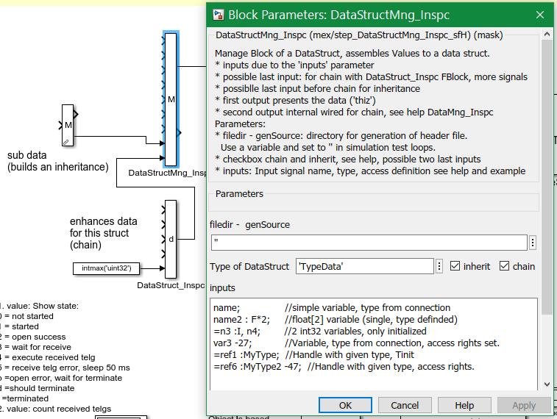Click the dialog scrollbar up arrow
Image resolution: width=557 pixels, height=419 pixels.
[x=547, y=35]
